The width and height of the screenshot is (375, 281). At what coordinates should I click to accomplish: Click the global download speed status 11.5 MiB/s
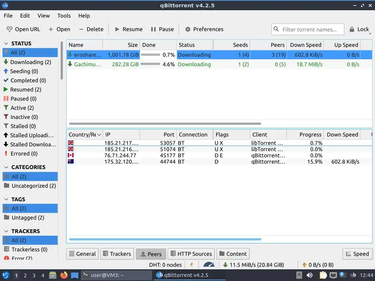pyautogui.click(x=253, y=265)
